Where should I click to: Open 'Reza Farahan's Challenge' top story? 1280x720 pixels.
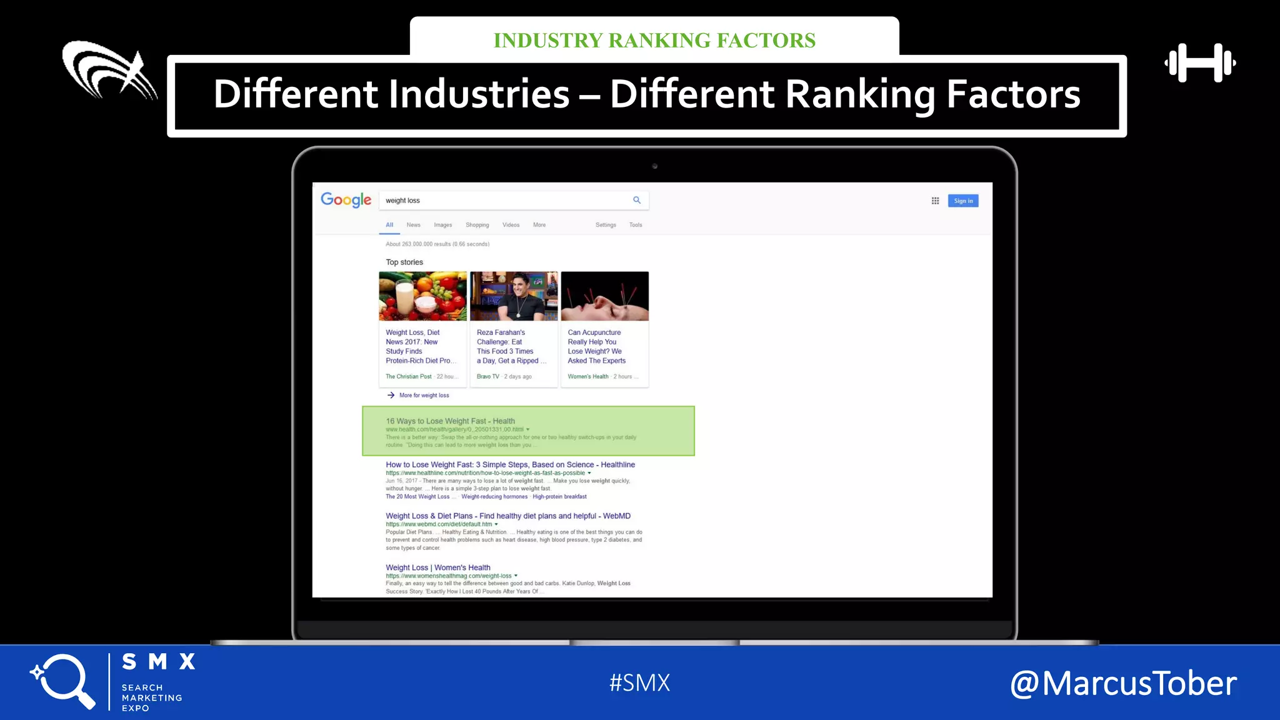[x=512, y=347]
